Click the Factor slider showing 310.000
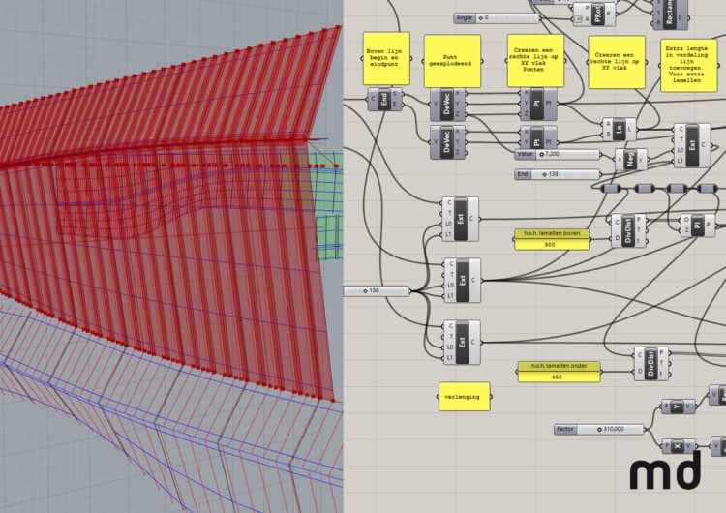726x513 pixels. pyautogui.click(x=600, y=428)
